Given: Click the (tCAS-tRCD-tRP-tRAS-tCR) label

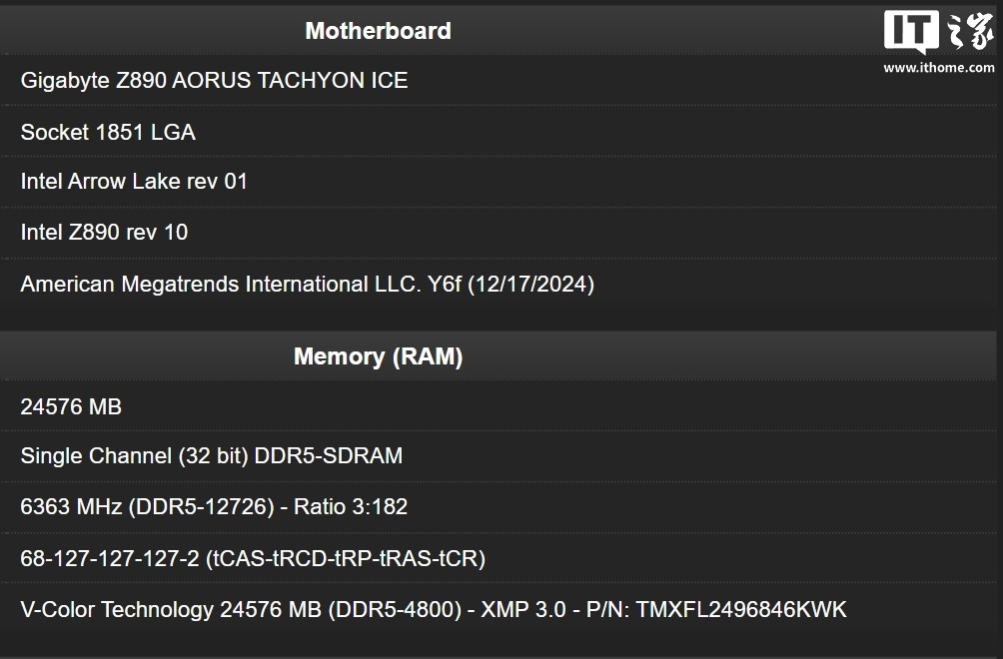Looking at the screenshot, I should coord(346,559).
